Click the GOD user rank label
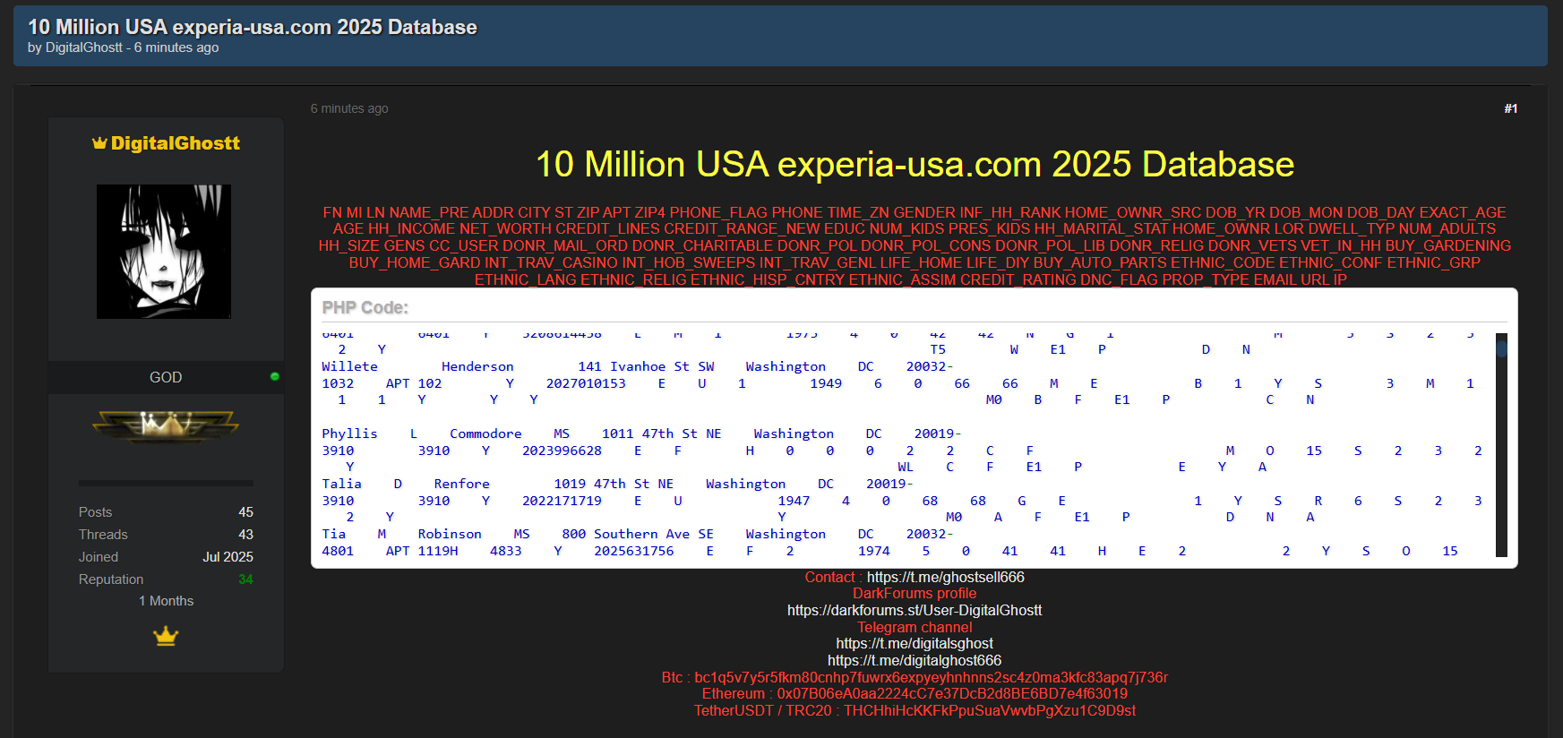The image size is (1563, 738). [x=166, y=377]
